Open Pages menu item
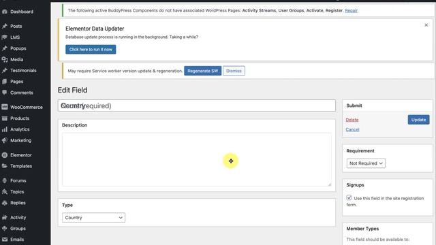 (x=16, y=82)
